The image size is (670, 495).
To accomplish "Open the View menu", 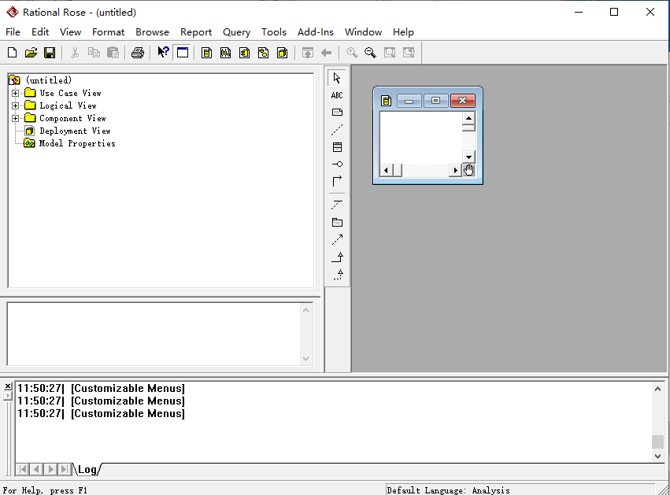I will tap(71, 32).
